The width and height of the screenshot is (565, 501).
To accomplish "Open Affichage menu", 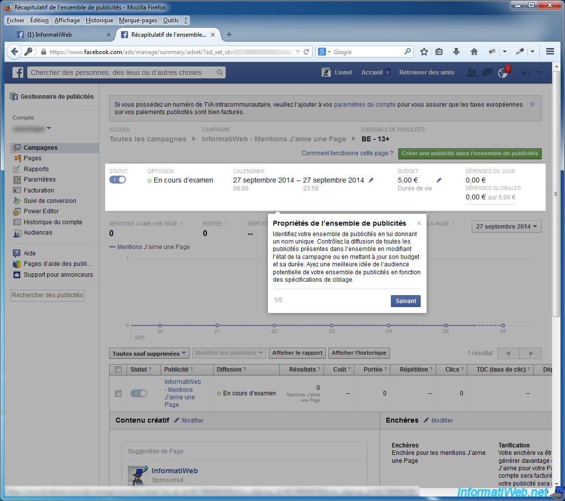I will [67, 20].
